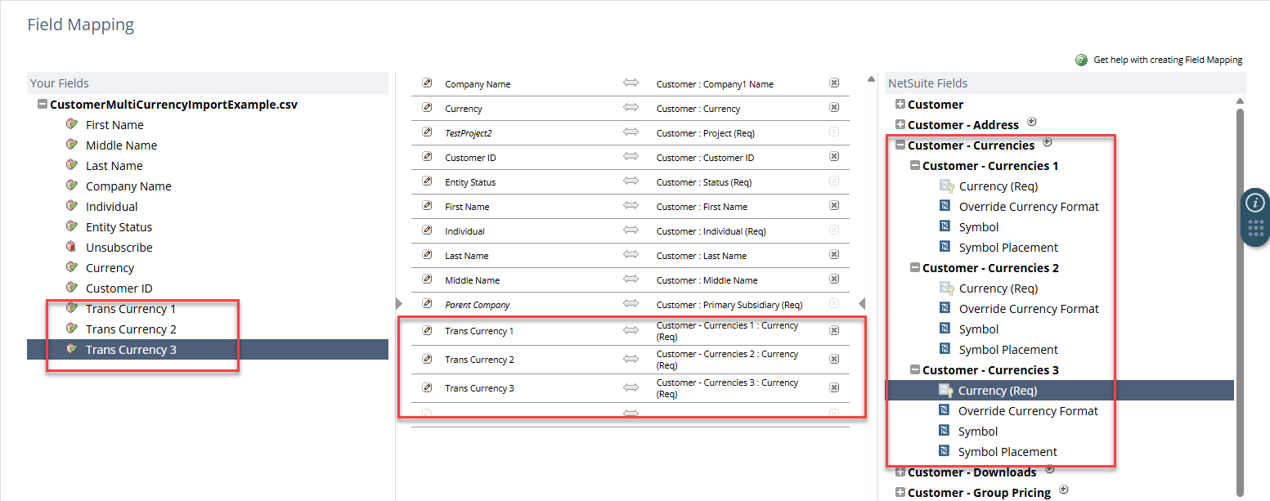Click edit pencil icon for Trans Currency 3 mapping
The height and width of the screenshot is (501, 1270).
pos(427,388)
